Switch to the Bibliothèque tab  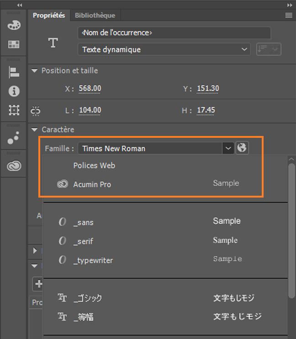95,16
